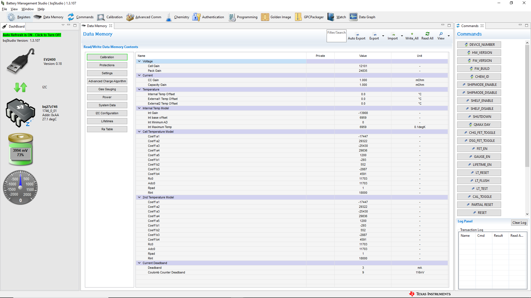Click the current gauge dial
Viewport: 531px width, 298px height.
20,188
